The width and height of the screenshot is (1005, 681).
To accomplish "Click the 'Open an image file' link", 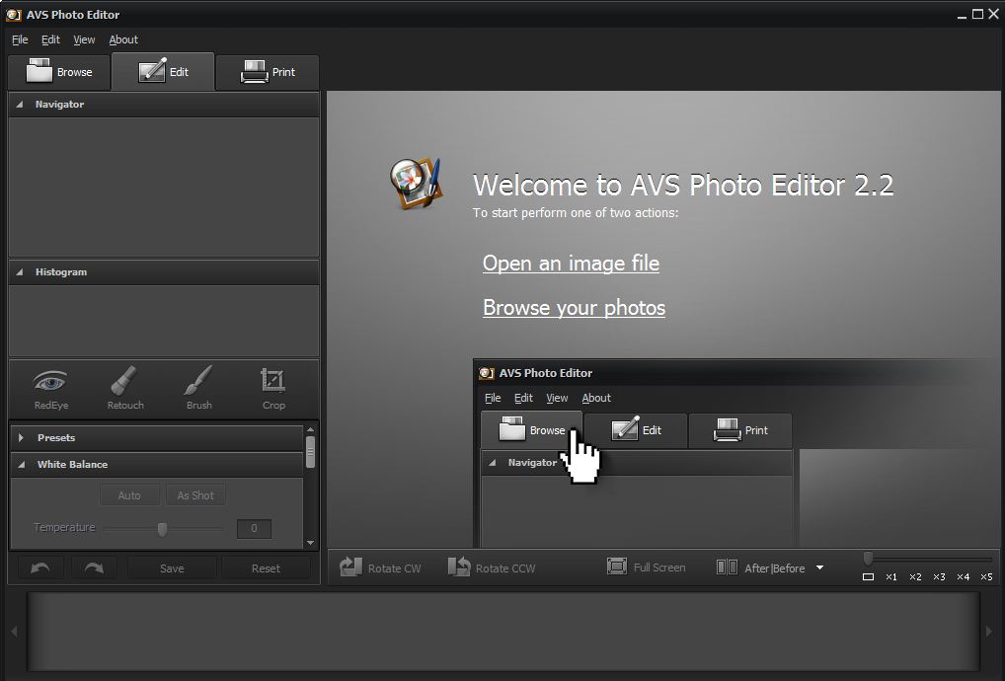I will coord(571,264).
